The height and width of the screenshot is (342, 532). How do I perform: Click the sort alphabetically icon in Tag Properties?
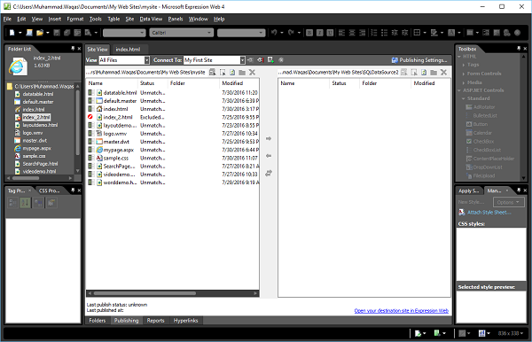coord(25,203)
